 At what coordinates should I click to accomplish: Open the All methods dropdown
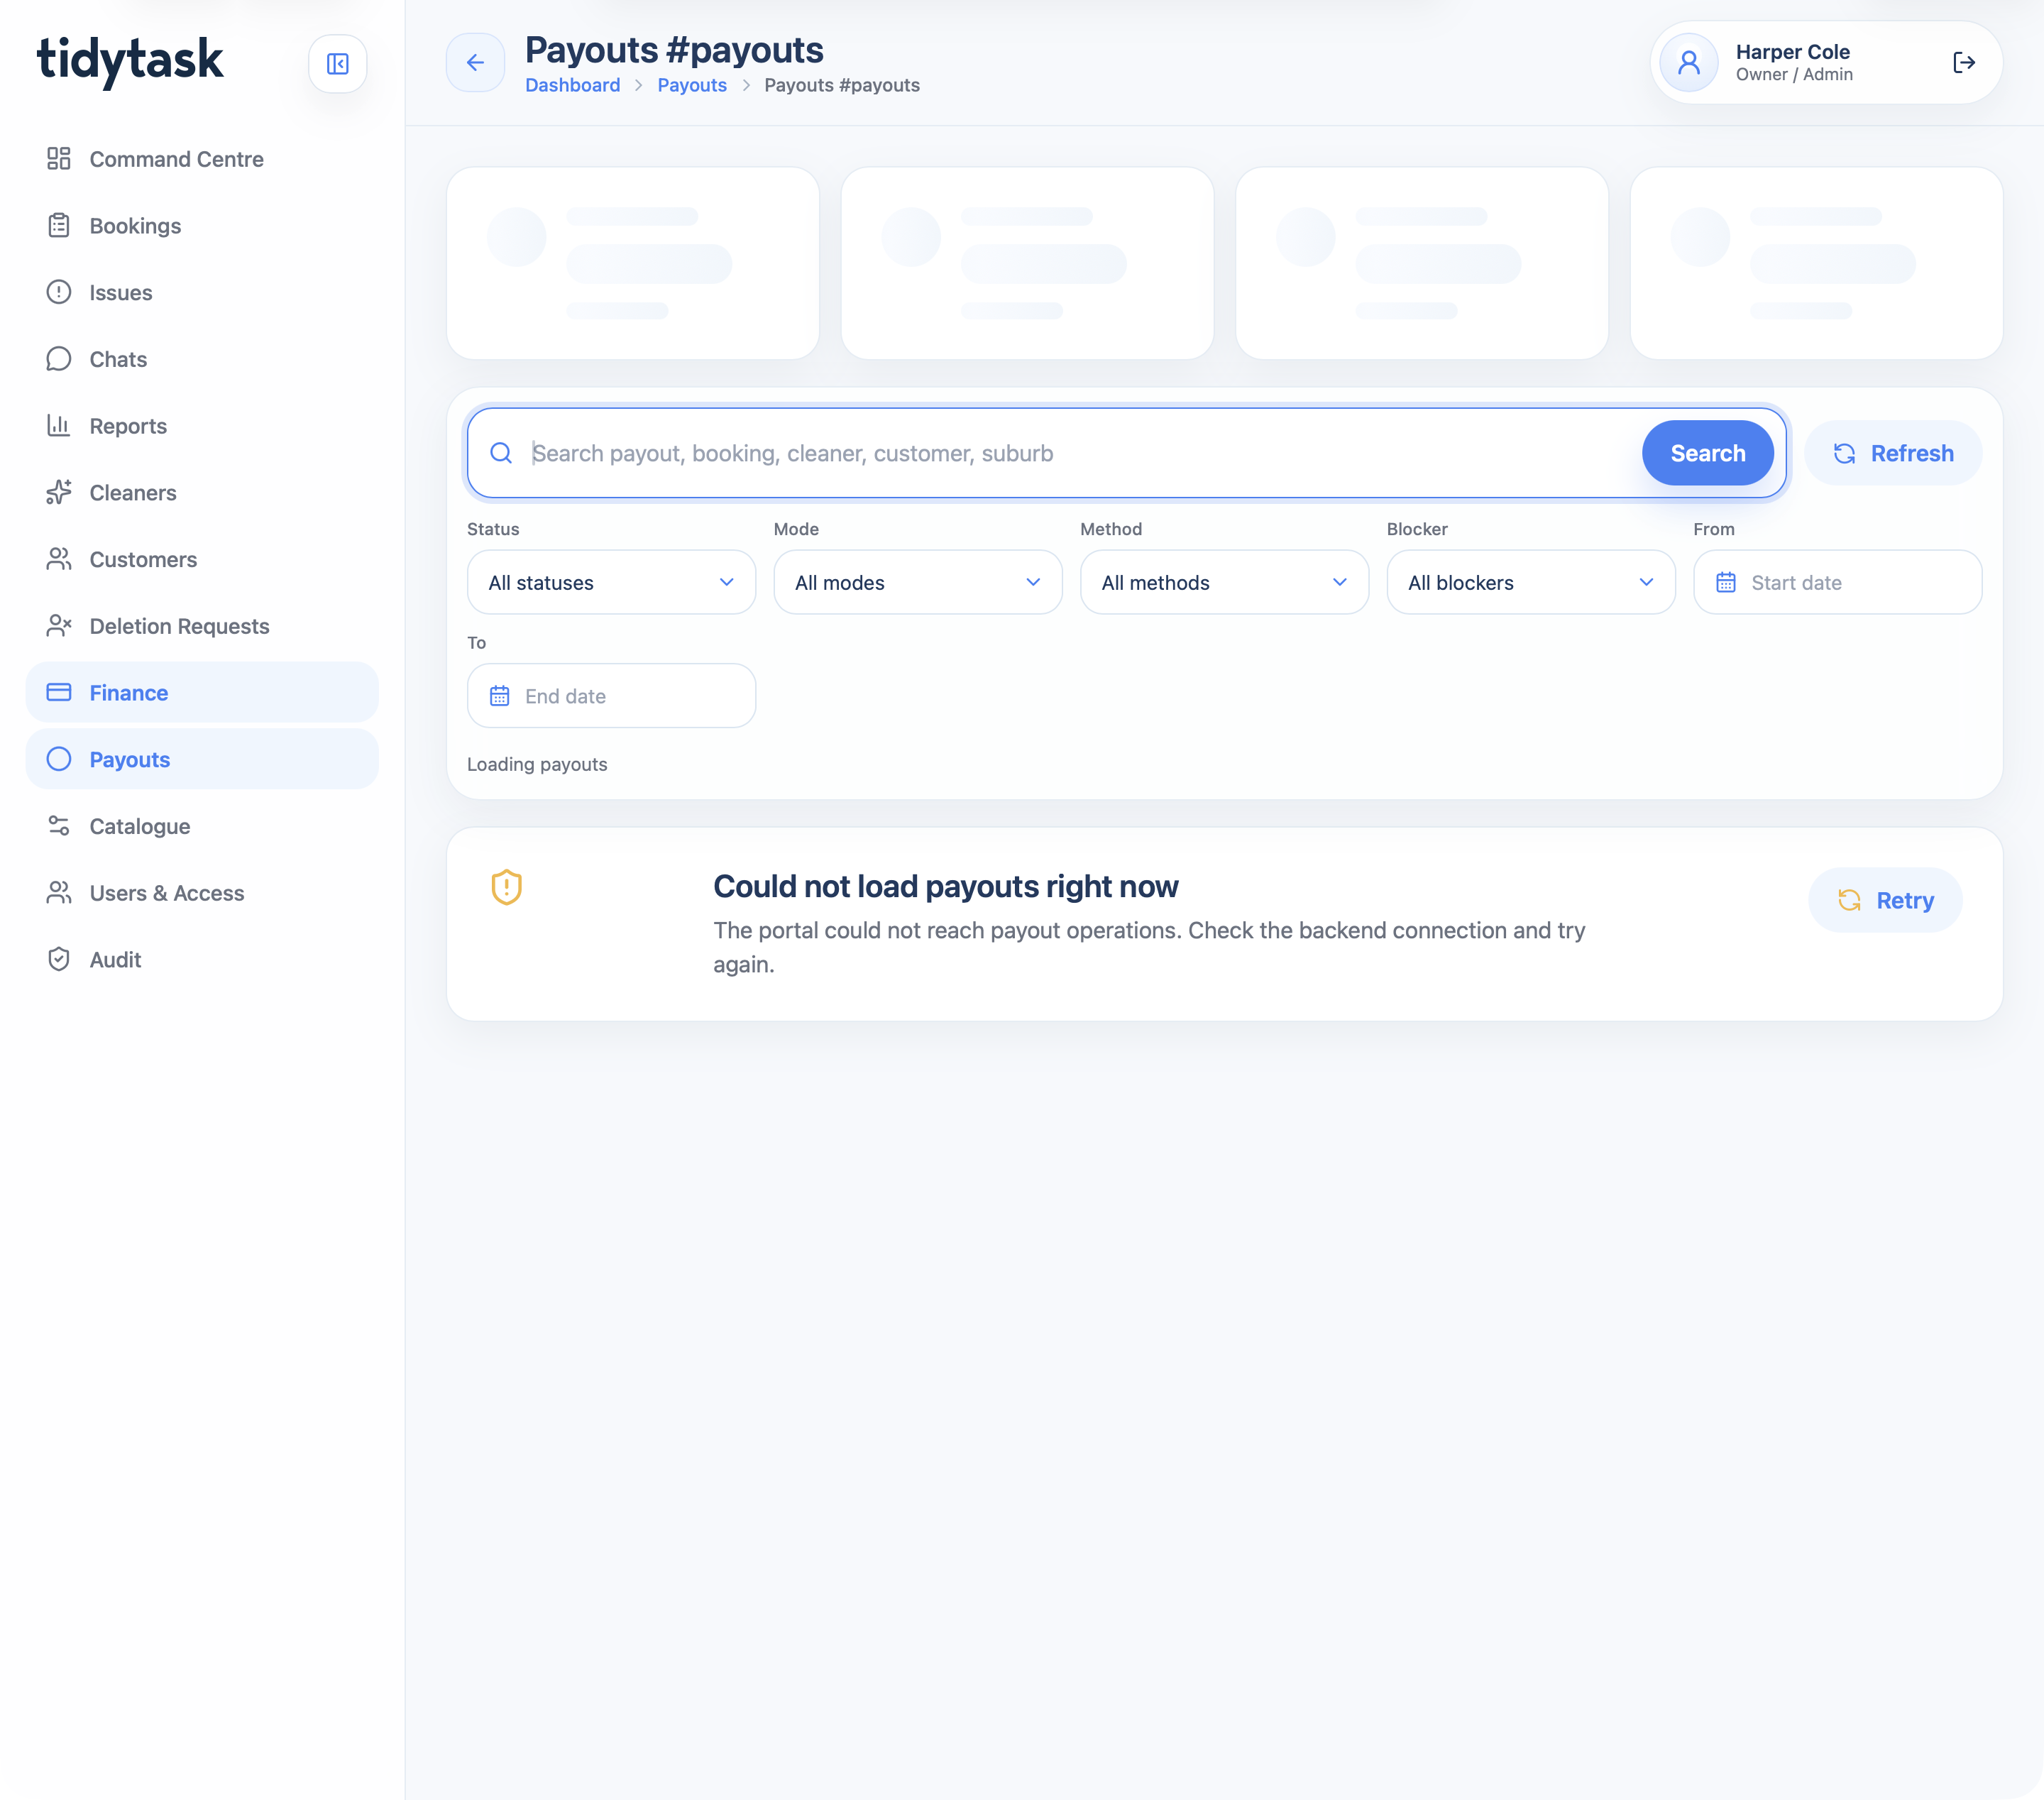[x=1224, y=582]
